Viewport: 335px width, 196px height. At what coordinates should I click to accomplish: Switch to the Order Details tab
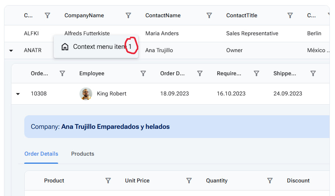(x=41, y=154)
